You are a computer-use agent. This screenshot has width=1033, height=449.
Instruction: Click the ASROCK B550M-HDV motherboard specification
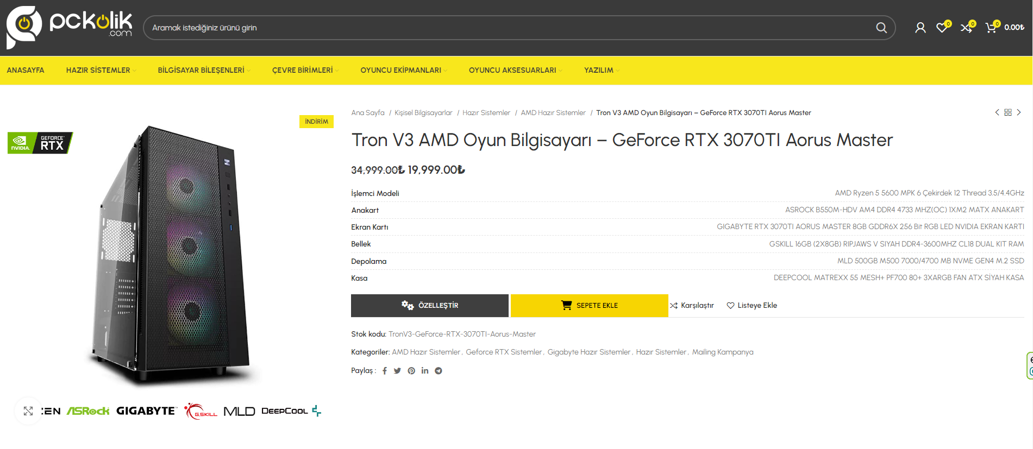coord(904,210)
